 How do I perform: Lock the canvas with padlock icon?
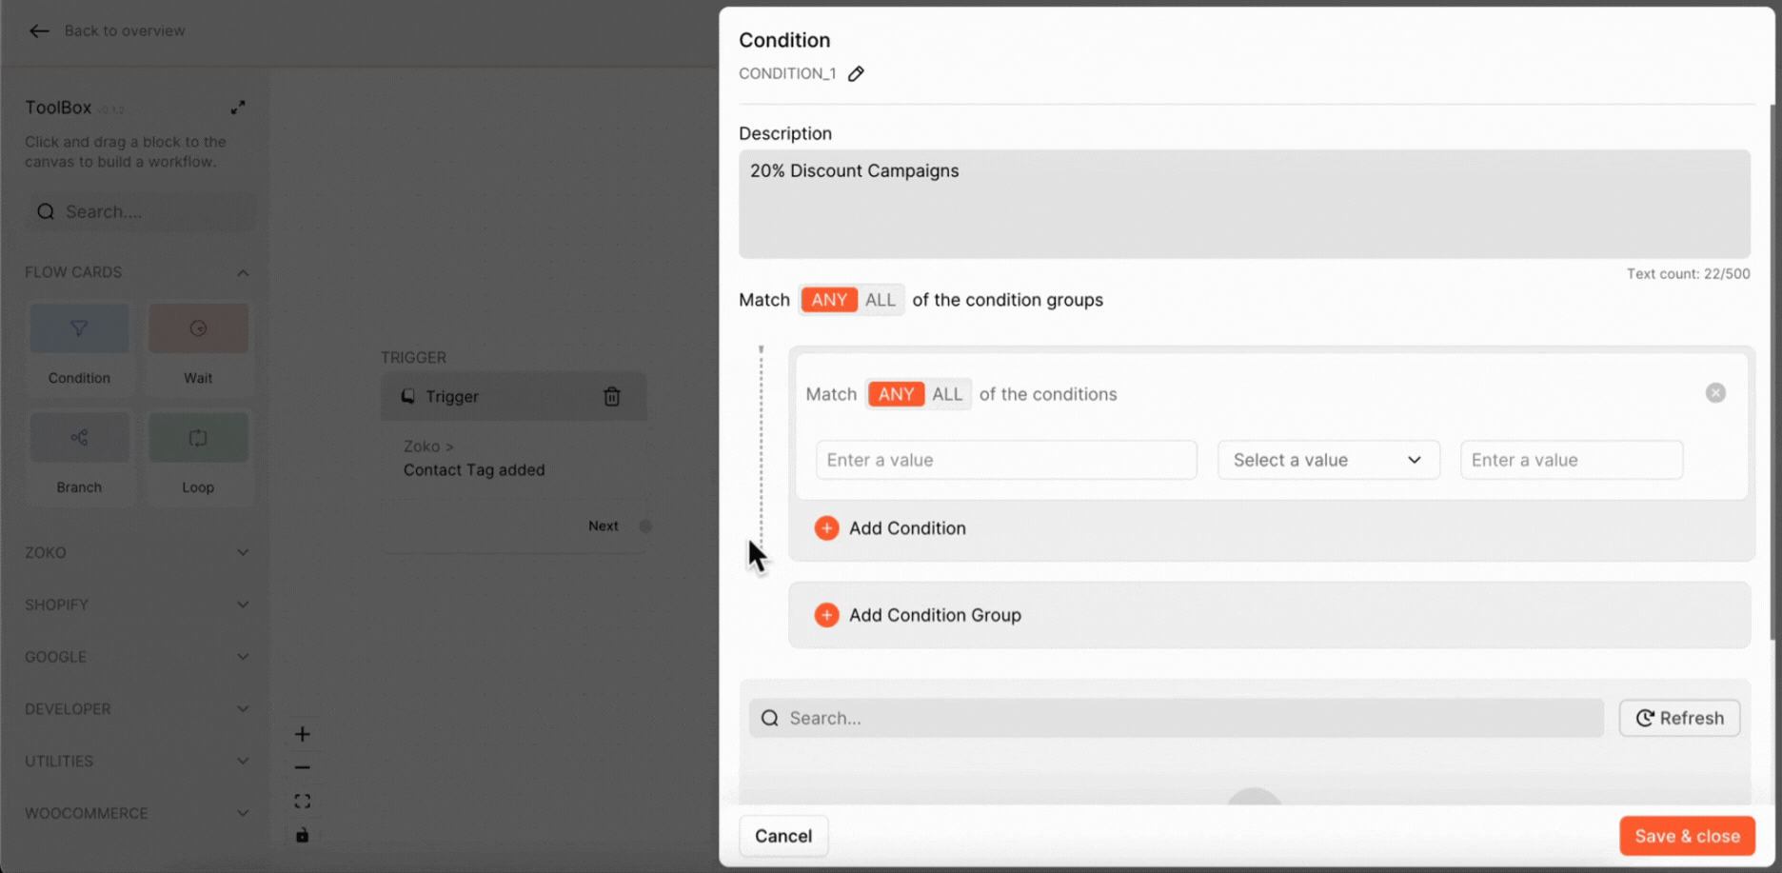pos(303,835)
